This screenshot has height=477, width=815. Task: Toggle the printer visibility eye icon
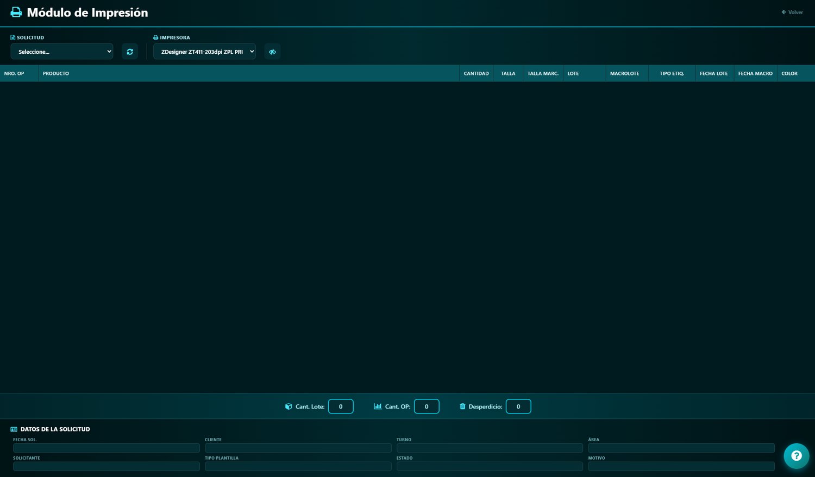pyautogui.click(x=273, y=52)
